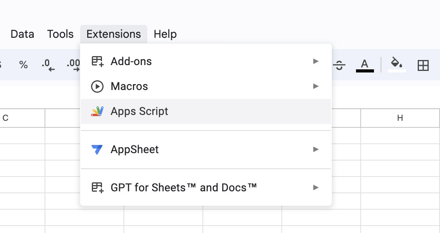The image size is (440, 233).
Task: Expand the Add-ons submenu arrow
Action: coord(316,61)
